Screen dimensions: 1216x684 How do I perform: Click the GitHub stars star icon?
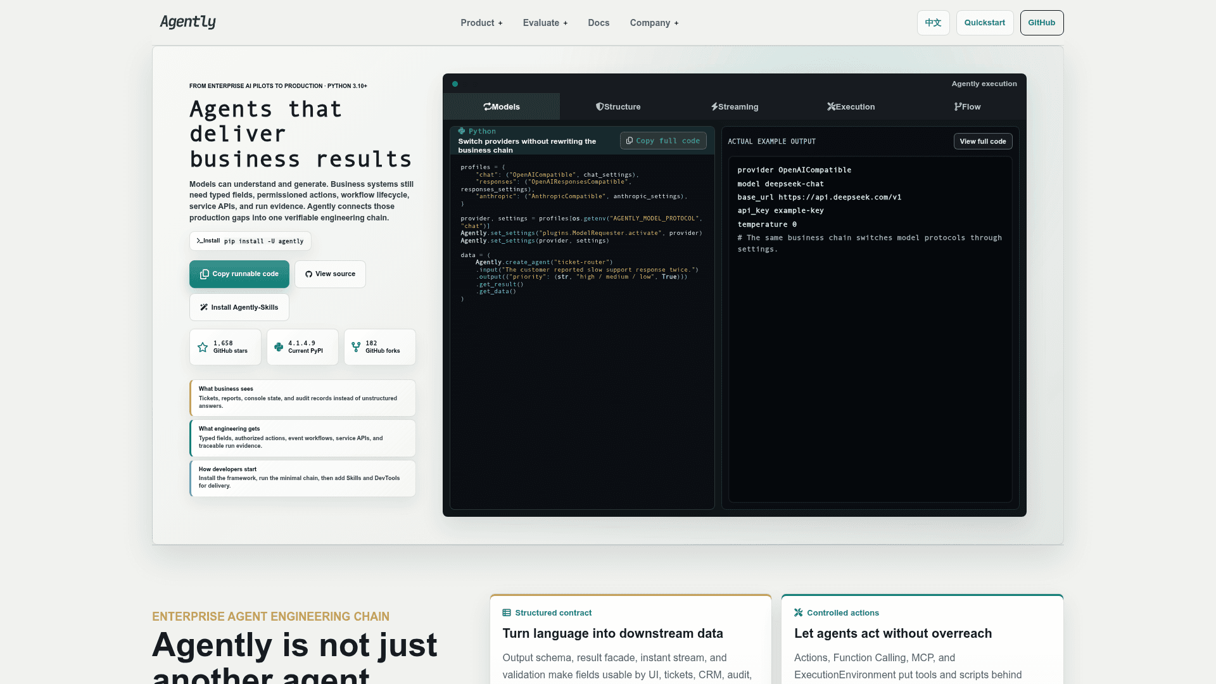coord(203,347)
